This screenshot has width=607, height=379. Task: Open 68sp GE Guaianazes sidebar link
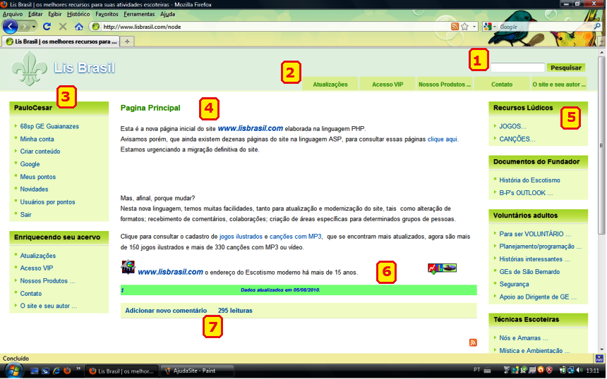coord(49,126)
